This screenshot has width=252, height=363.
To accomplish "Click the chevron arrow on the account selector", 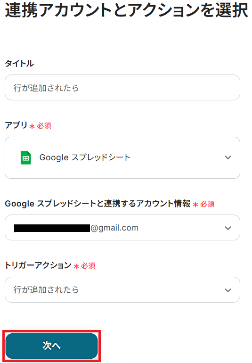I will [228, 228].
